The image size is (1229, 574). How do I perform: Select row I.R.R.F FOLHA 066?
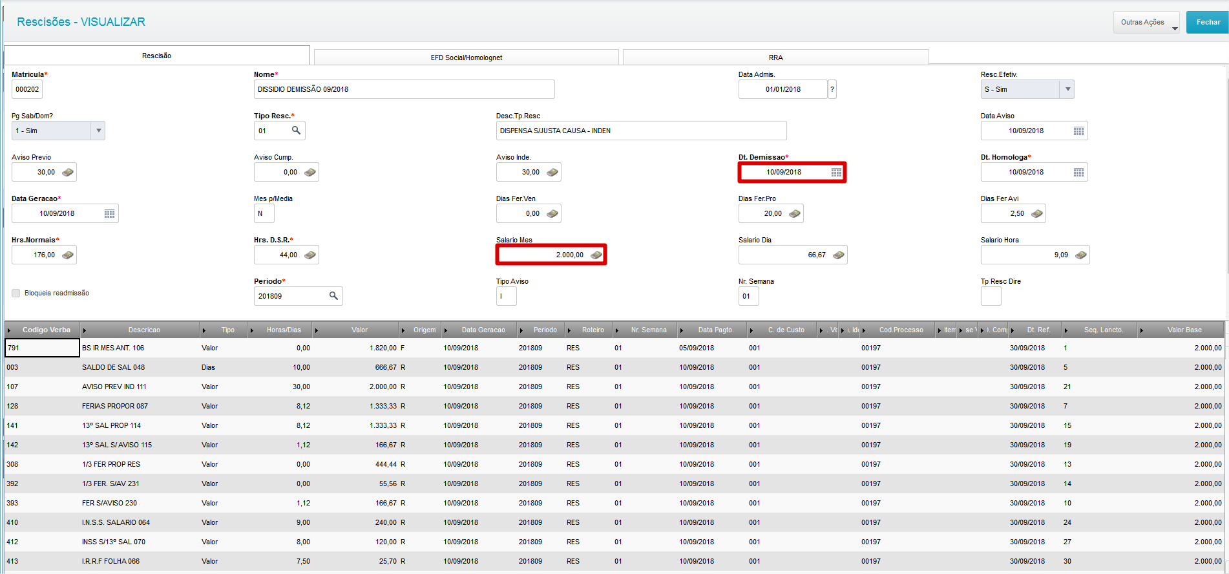[x=614, y=561]
